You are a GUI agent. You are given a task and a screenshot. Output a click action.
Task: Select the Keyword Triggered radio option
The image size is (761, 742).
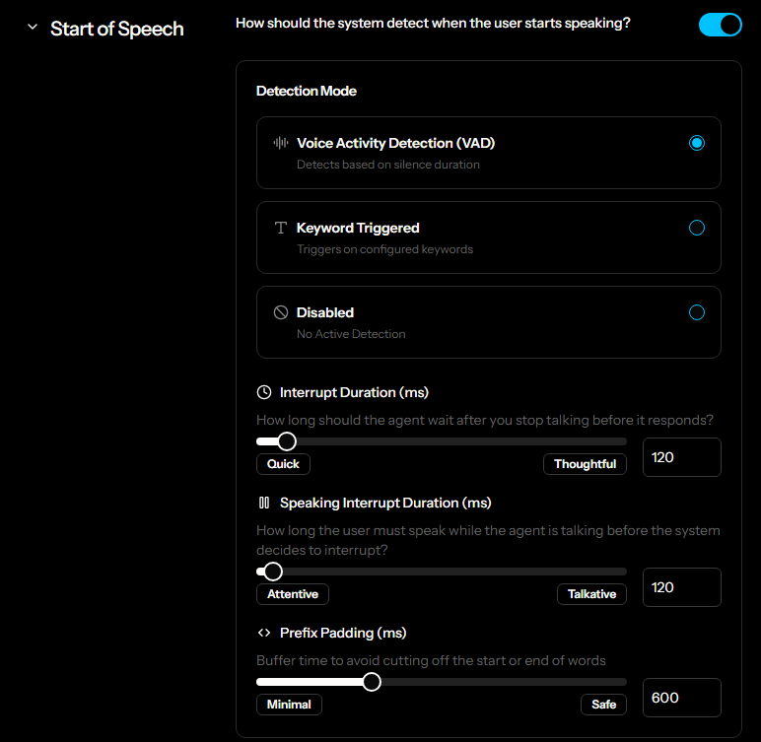tap(697, 228)
